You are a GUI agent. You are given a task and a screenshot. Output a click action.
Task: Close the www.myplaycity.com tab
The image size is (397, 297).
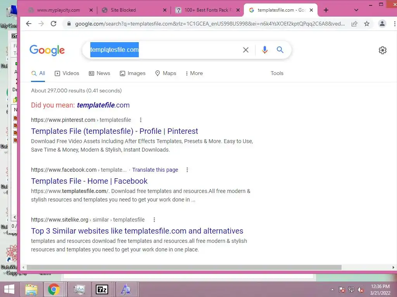pos(91,10)
